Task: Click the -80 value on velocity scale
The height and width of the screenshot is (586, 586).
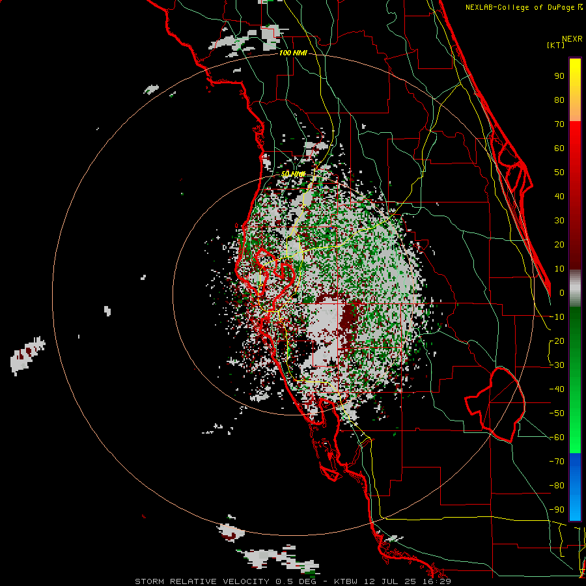Action: (x=557, y=486)
